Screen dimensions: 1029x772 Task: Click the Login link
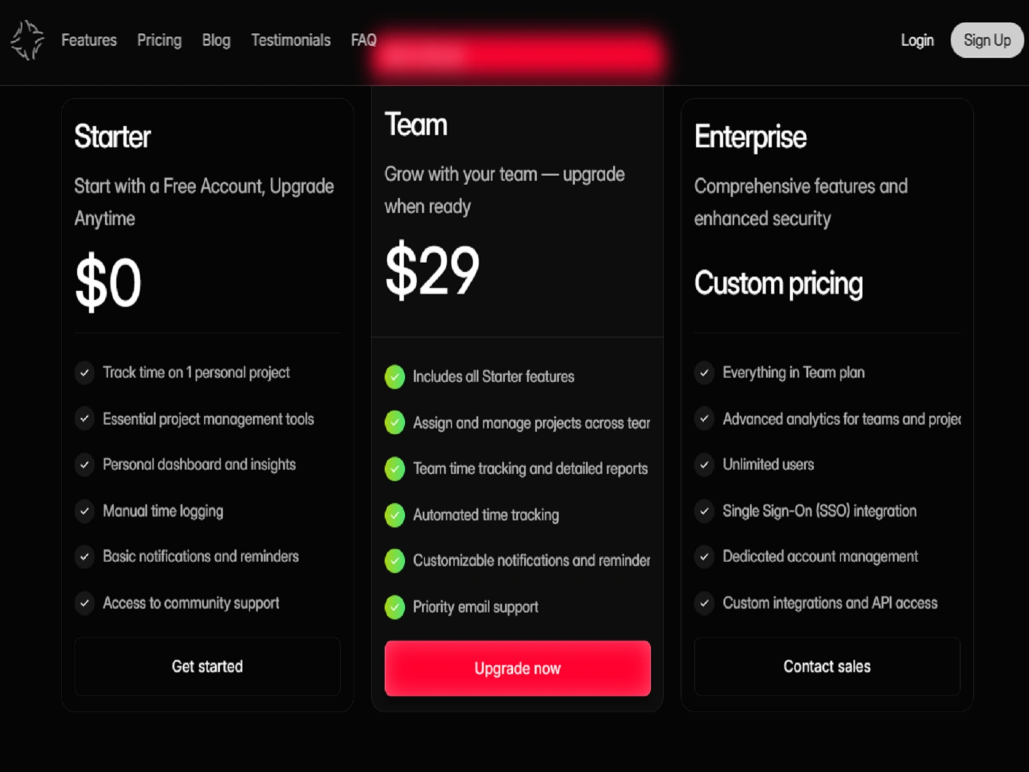pyautogui.click(x=916, y=40)
